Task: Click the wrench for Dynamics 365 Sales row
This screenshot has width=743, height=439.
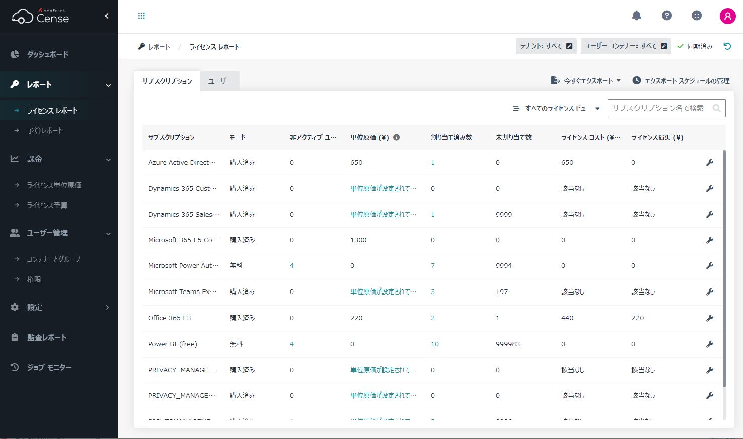Action: 710,215
